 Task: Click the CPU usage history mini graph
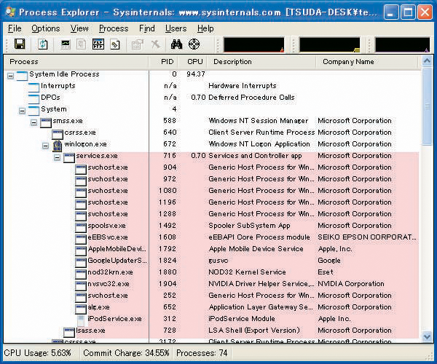253,45
